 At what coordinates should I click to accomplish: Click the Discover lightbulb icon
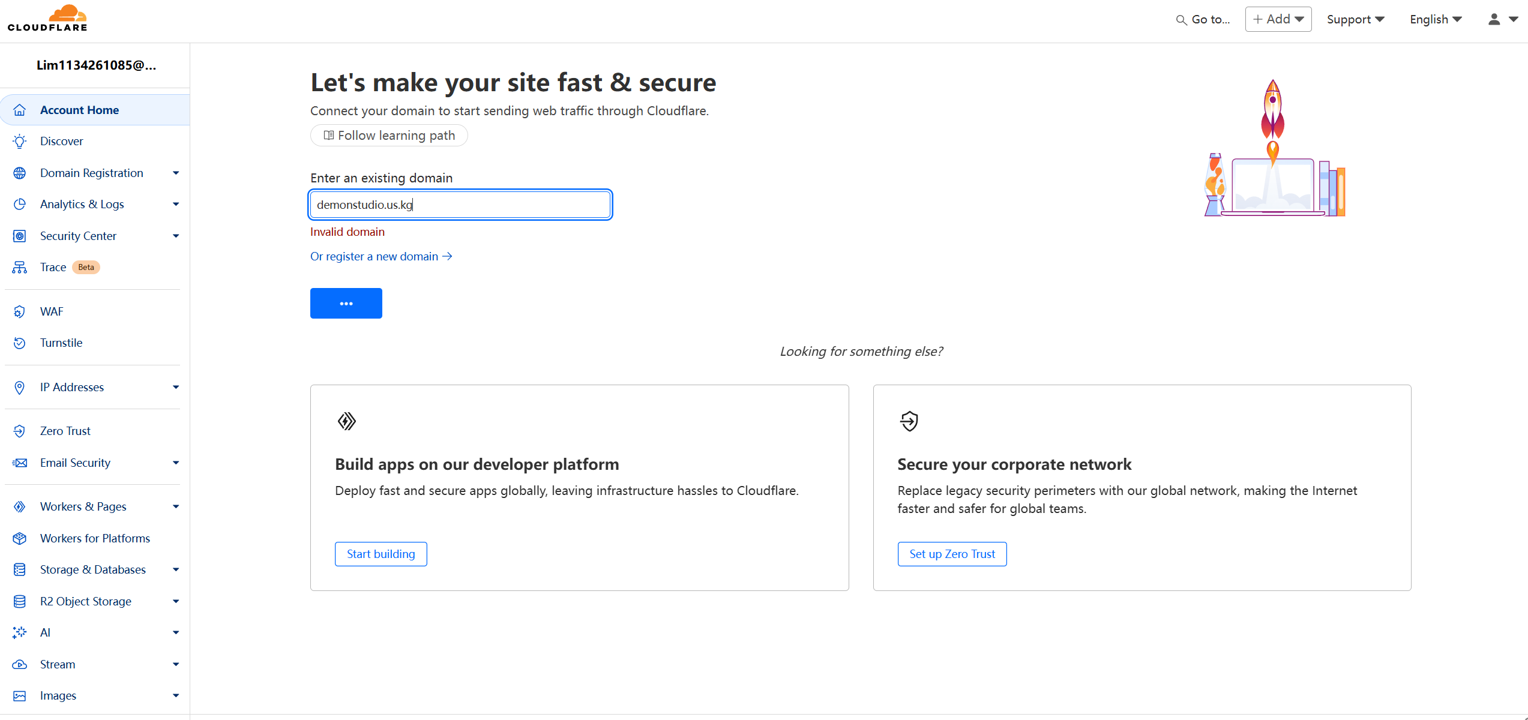tap(20, 142)
